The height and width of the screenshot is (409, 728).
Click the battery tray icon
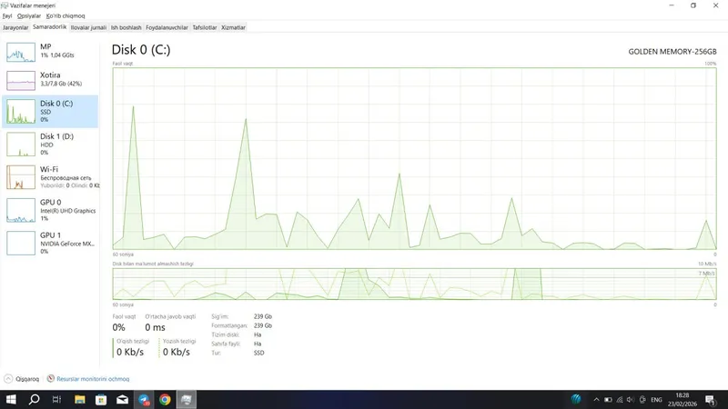608,399
